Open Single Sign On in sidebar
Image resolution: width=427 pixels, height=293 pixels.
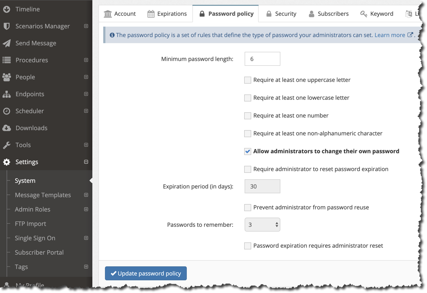point(35,238)
